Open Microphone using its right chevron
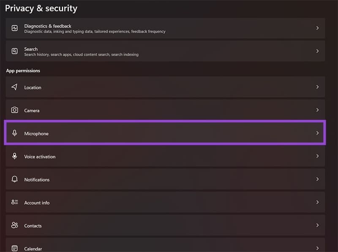 (x=317, y=133)
